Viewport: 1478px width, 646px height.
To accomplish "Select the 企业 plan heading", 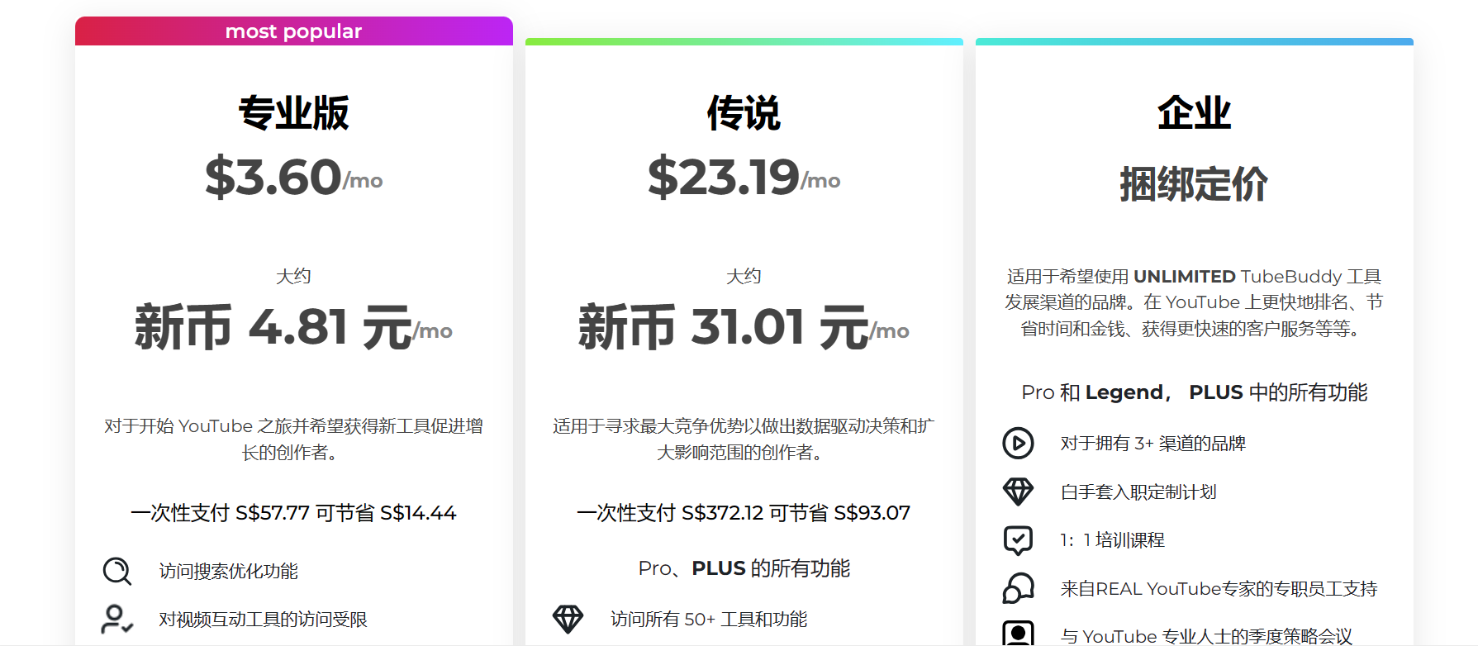I will coord(1194,113).
